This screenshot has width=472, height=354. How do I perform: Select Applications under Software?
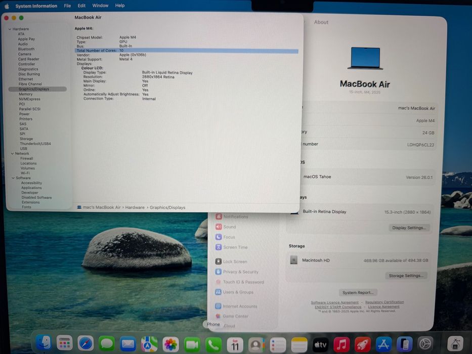[x=31, y=188]
